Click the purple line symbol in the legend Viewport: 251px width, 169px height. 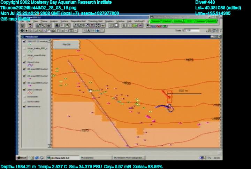30,65
